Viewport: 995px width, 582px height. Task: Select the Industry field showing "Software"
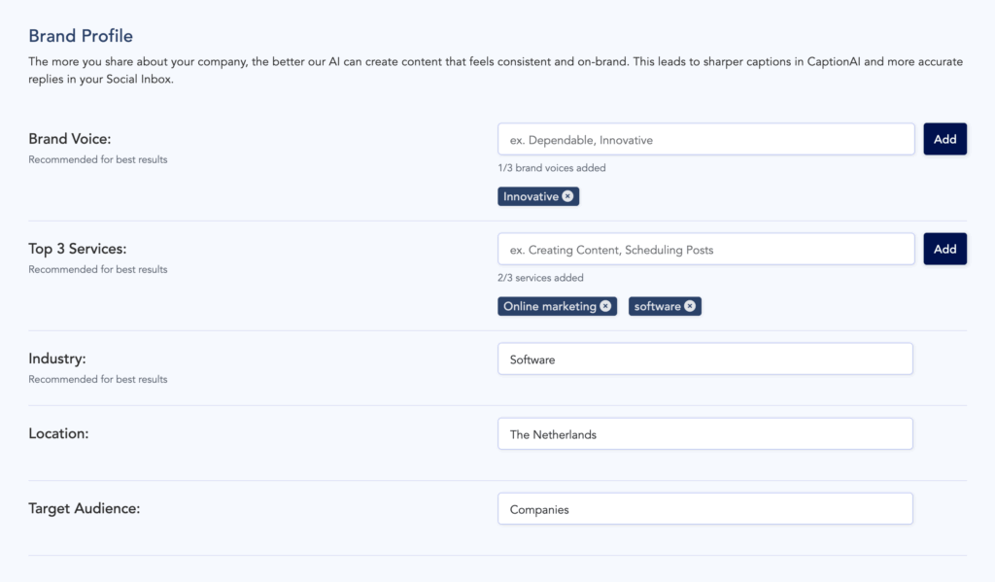point(704,359)
